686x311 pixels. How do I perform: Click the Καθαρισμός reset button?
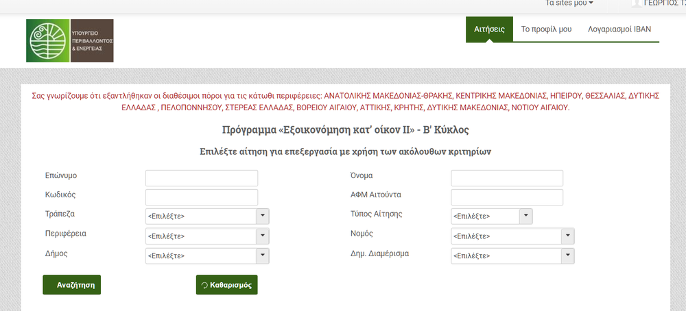[227, 285]
